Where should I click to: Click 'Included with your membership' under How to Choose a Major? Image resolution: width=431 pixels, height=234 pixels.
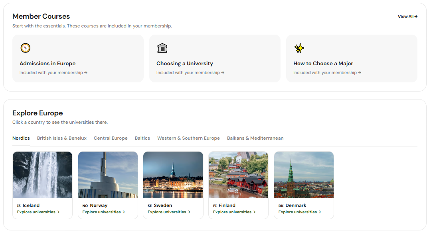[327, 72]
